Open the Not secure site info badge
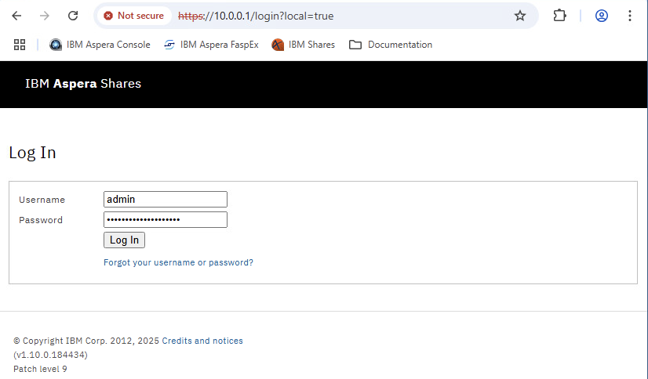The height and width of the screenshot is (379, 648). [x=134, y=16]
